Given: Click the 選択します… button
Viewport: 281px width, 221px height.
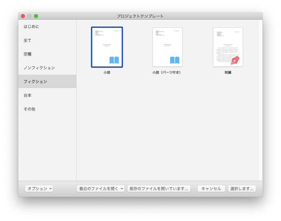Looking at the screenshot, I should pos(242,189).
